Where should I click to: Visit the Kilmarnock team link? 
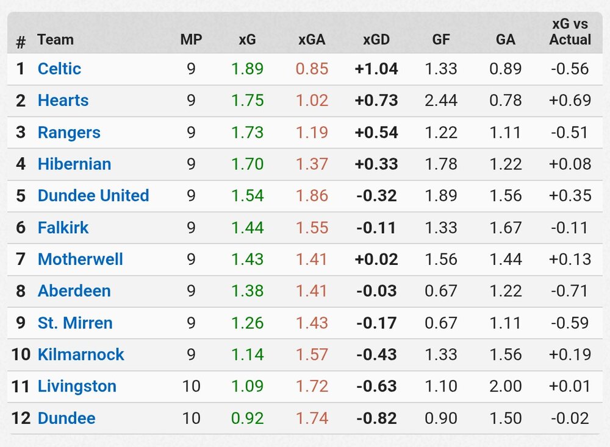81,354
